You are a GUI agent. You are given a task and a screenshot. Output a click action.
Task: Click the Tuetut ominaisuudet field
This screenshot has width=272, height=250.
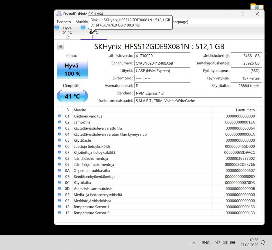click(198, 101)
